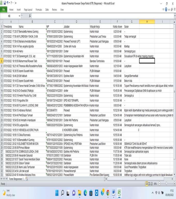Switch to Normal view in status bar
The height and width of the screenshot is (199, 176).
point(147,184)
